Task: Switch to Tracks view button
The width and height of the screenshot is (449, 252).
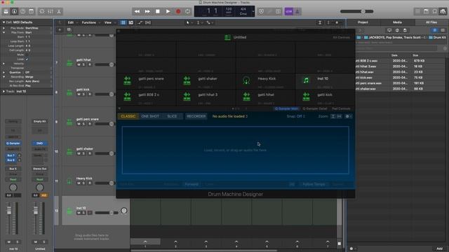Action: click(131, 22)
